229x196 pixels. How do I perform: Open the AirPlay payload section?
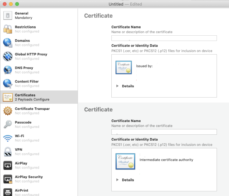click(39, 165)
